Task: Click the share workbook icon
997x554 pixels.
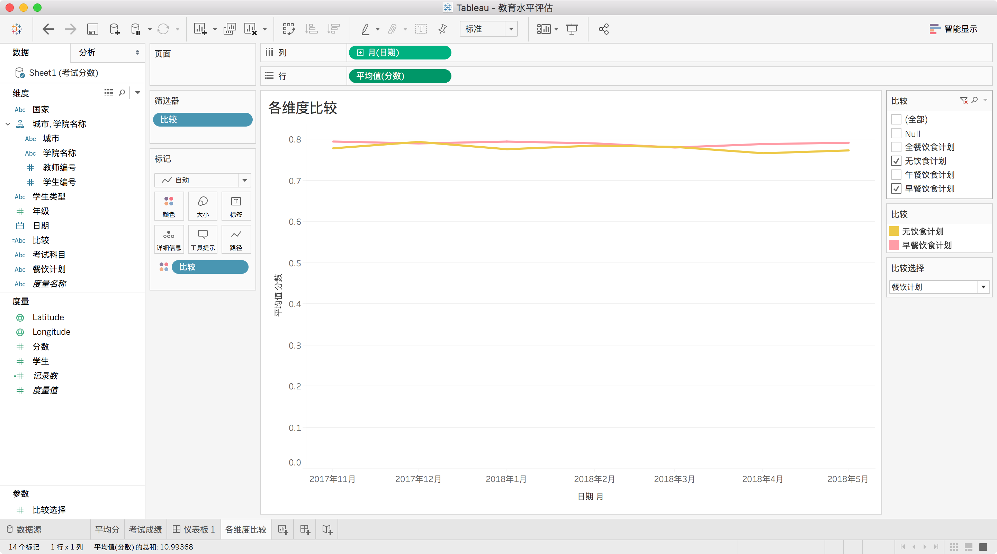Action: pos(603,29)
